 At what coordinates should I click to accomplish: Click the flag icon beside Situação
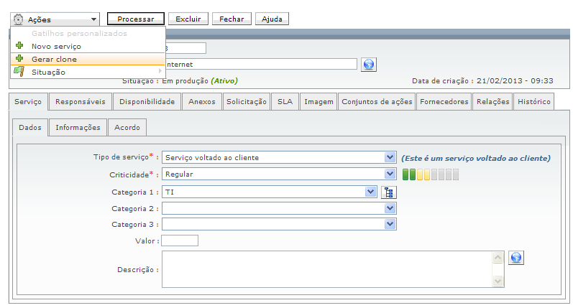tap(20, 71)
